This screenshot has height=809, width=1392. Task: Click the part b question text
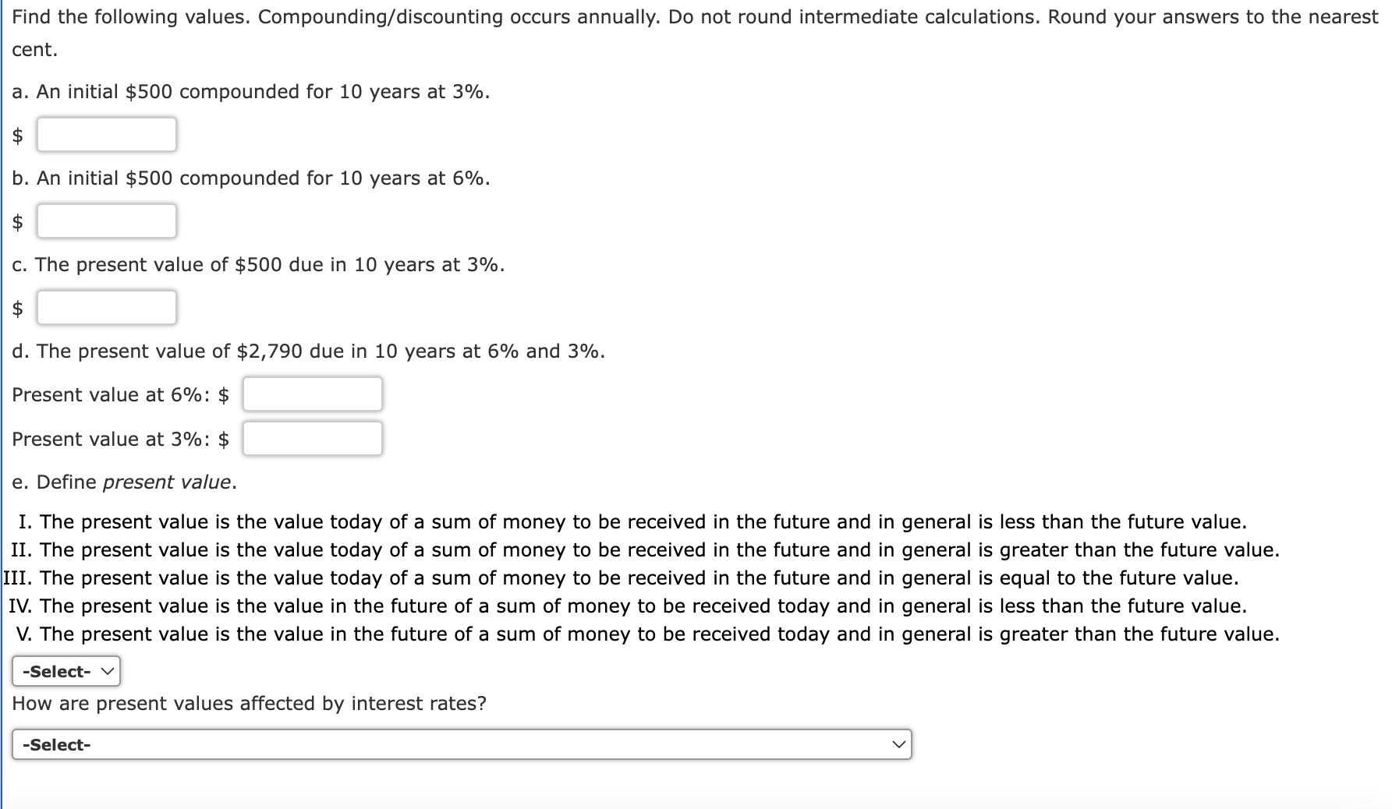(250, 178)
